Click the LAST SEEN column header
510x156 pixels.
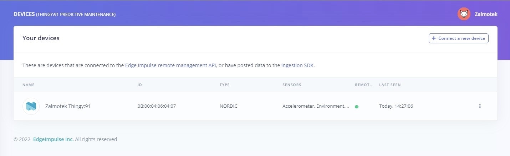[x=390, y=85]
